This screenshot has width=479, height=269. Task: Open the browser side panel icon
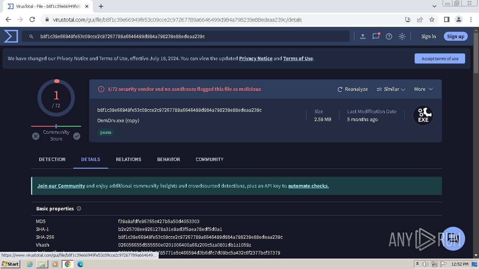pyautogui.click(x=446, y=19)
